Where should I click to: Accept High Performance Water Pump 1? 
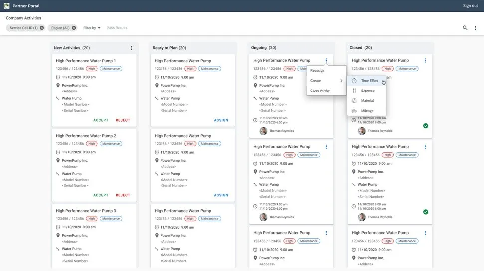[101, 120]
